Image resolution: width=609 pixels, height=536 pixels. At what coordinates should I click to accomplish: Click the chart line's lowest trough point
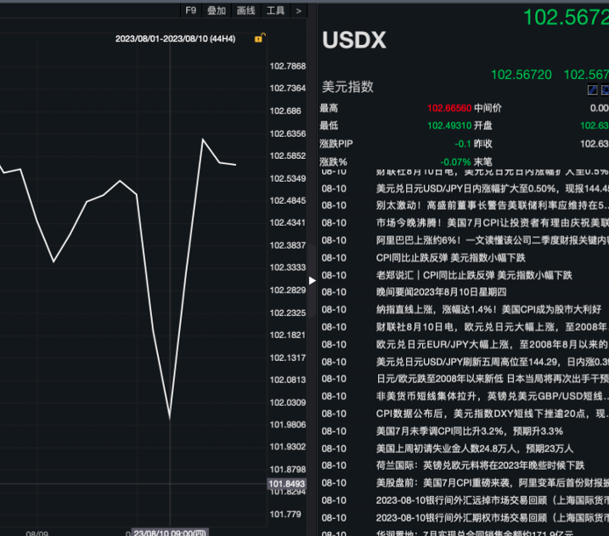point(170,417)
